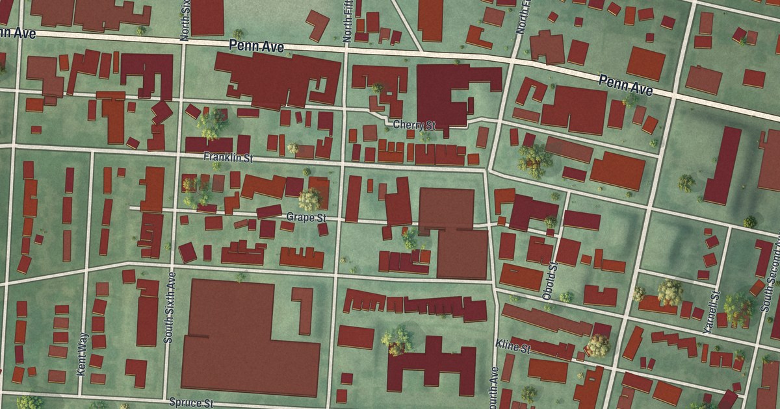This screenshot has width=780, height=409.
Task: Click the Obold St street label
Action: (550, 280)
